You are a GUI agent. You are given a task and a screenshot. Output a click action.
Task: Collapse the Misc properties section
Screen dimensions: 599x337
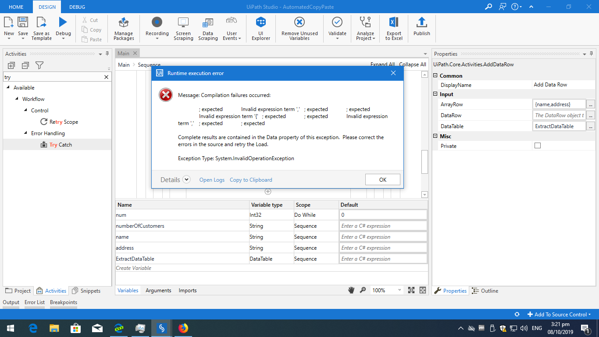click(435, 136)
